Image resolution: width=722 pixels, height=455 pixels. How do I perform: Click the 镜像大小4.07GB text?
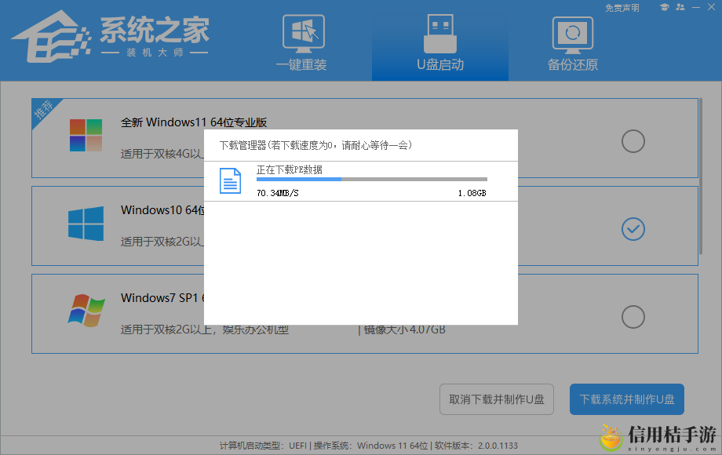click(x=405, y=329)
